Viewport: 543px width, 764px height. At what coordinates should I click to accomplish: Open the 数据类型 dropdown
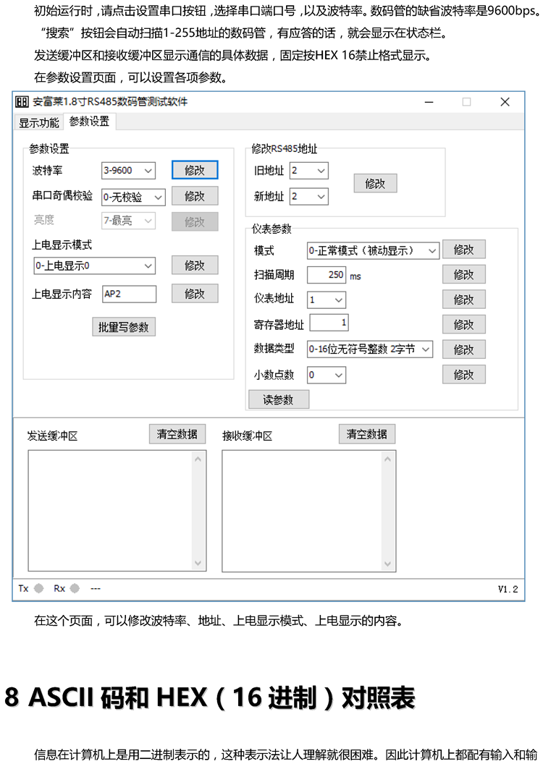(x=369, y=349)
